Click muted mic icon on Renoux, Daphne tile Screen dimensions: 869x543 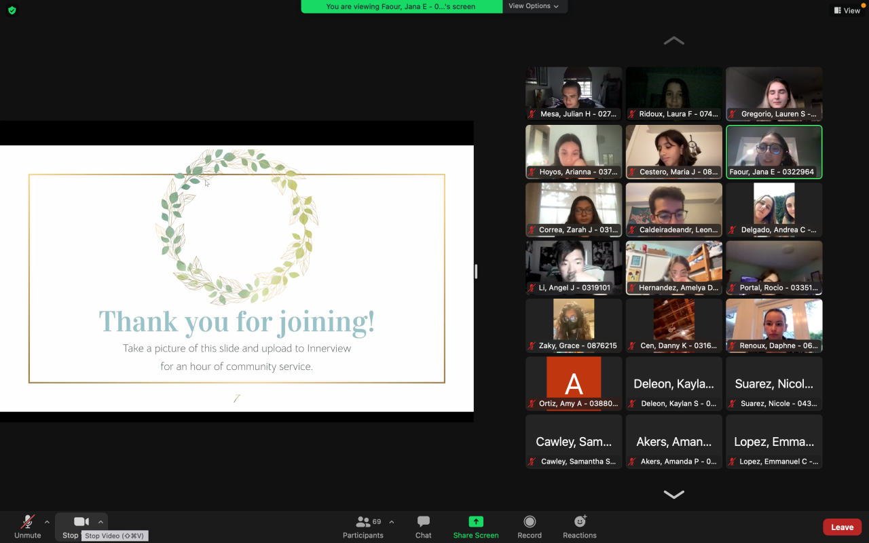point(733,346)
